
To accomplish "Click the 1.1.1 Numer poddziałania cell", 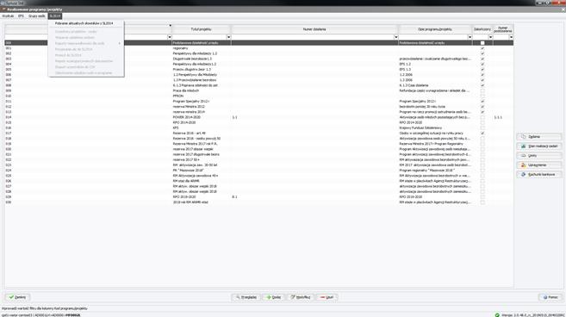I will click(503, 117).
